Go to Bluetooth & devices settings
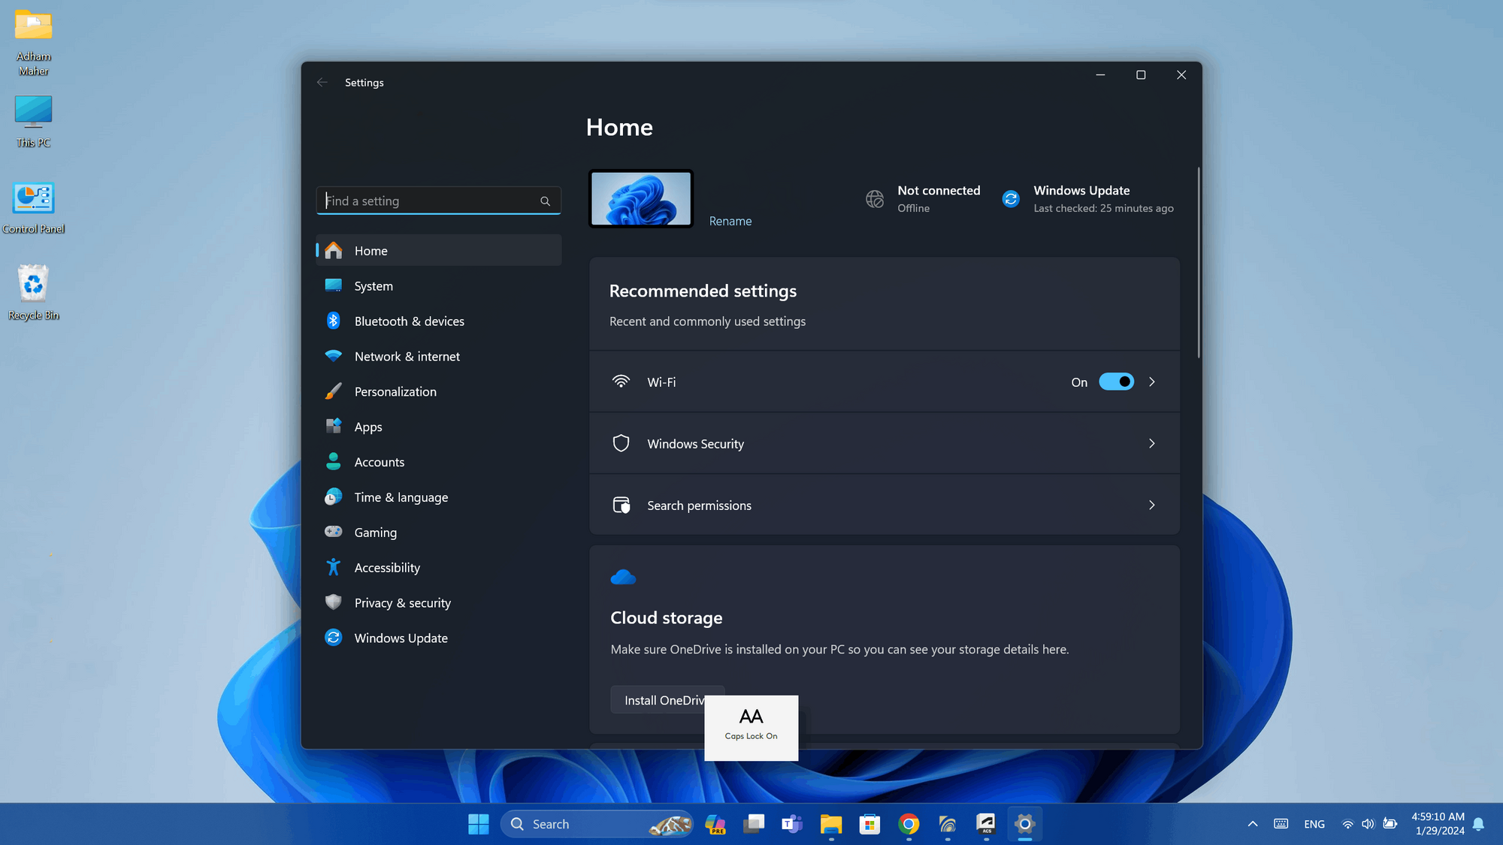Image resolution: width=1503 pixels, height=845 pixels. tap(439, 321)
